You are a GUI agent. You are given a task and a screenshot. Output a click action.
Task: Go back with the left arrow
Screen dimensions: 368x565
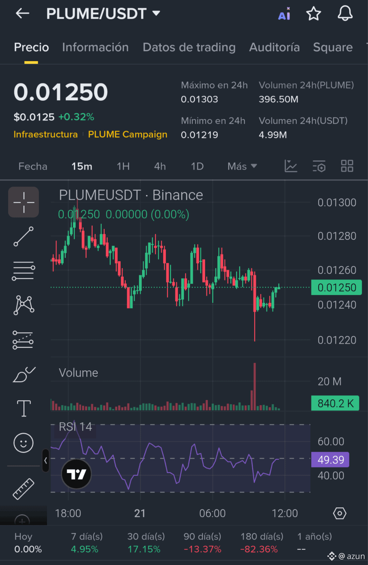[x=22, y=14]
